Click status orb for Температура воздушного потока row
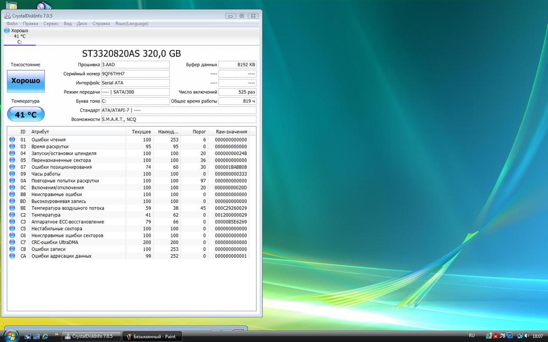 tap(12, 208)
